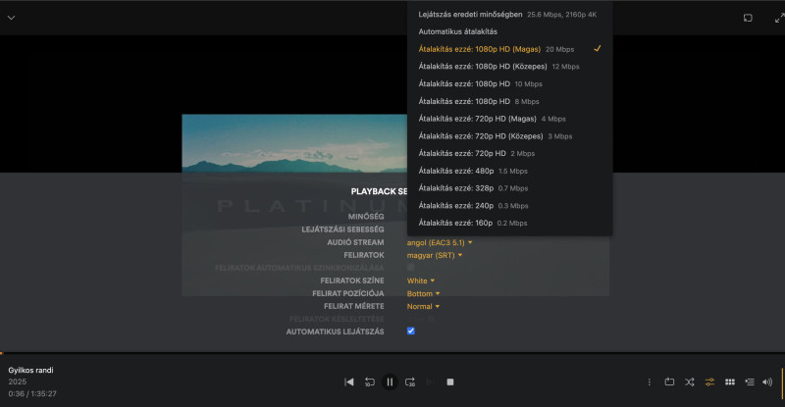Open the subtitles dropdown magyar (SRT)
Image resolution: width=785 pixels, height=407 pixels.
tap(435, 255)
